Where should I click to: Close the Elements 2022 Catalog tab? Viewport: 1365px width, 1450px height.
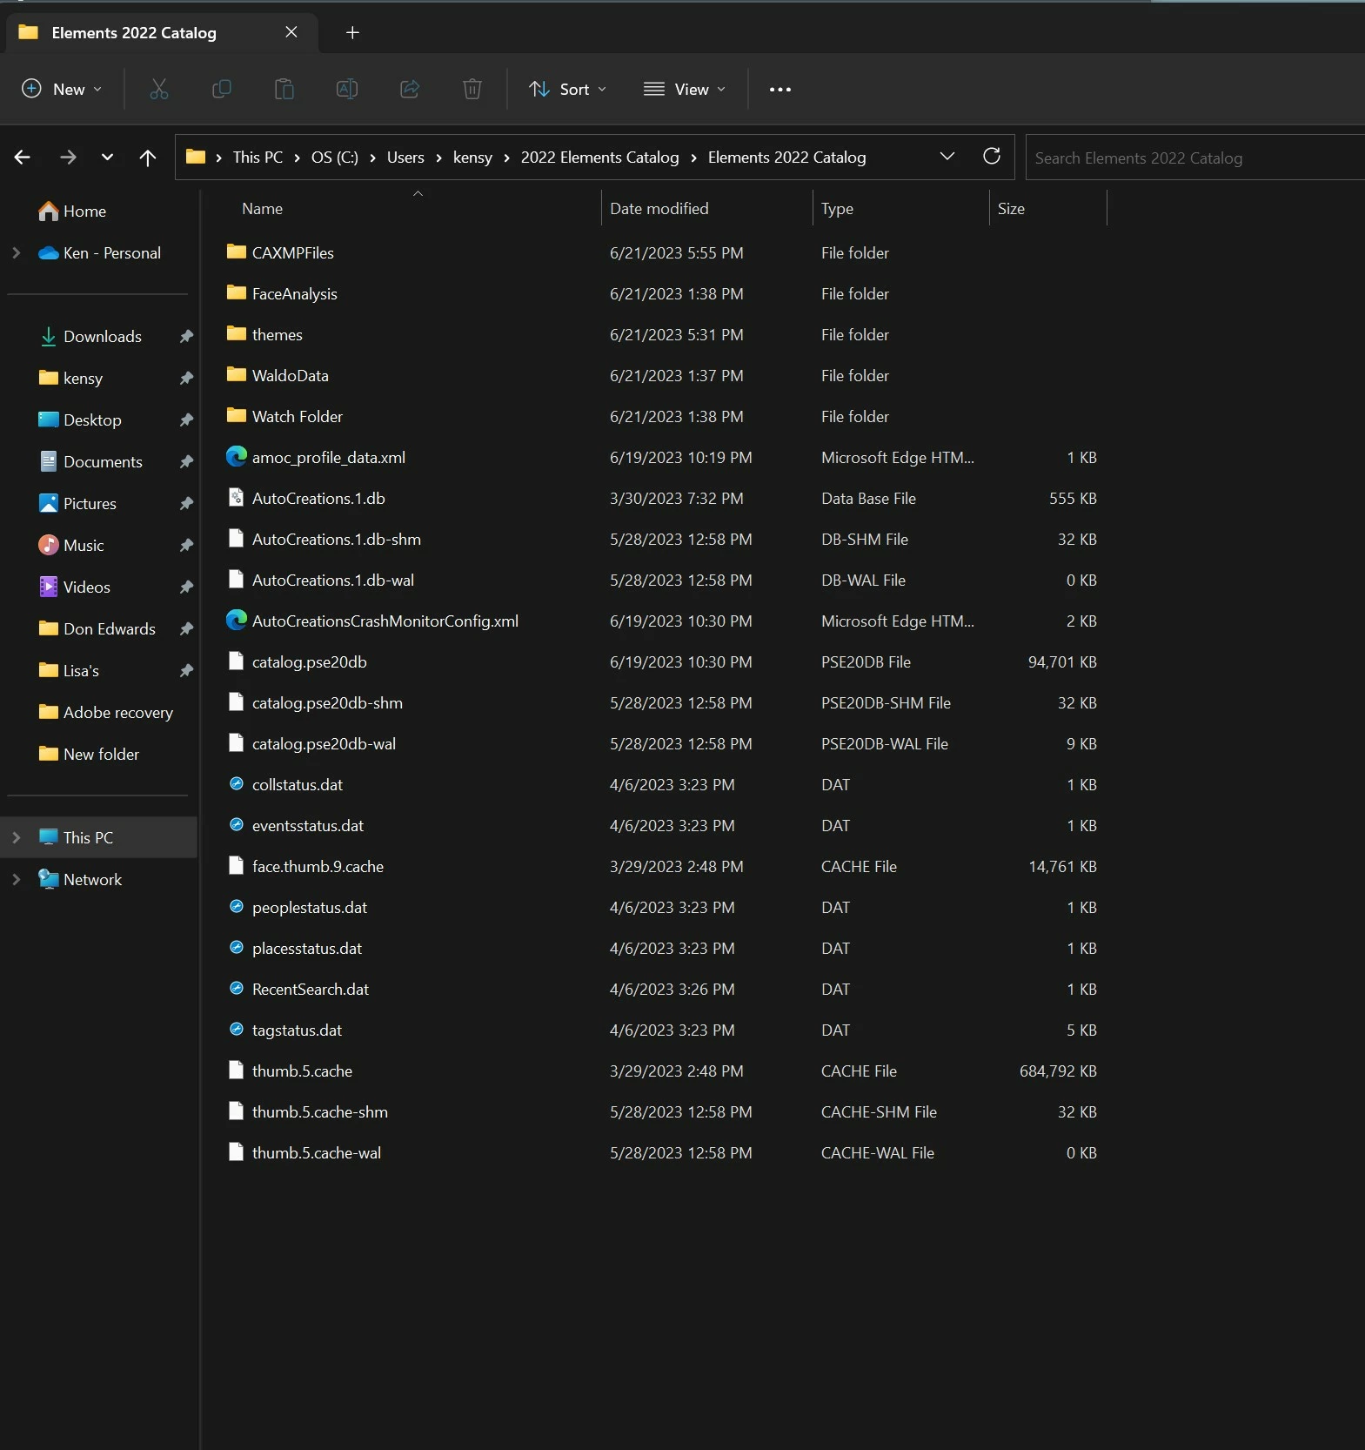[291, 32]
